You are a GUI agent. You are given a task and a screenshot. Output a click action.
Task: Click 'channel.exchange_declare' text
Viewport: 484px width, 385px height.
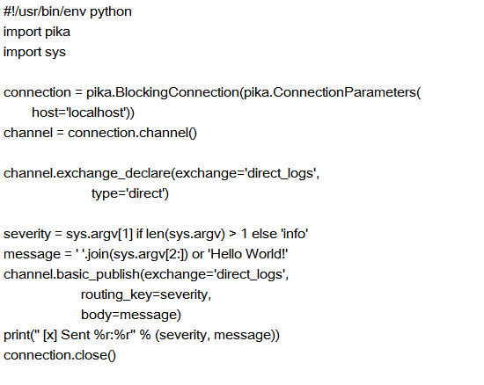(x=87, y=173)
